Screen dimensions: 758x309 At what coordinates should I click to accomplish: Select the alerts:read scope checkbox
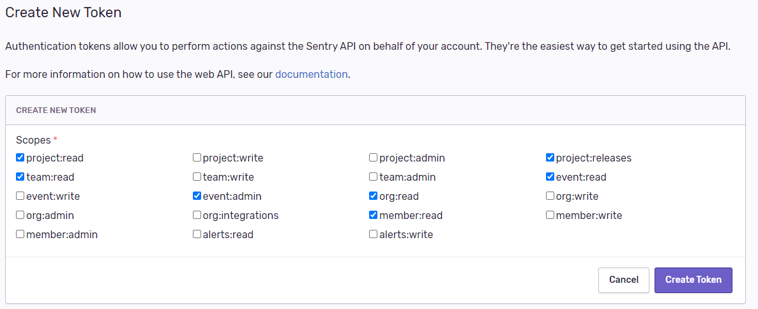tap(197, 234)
